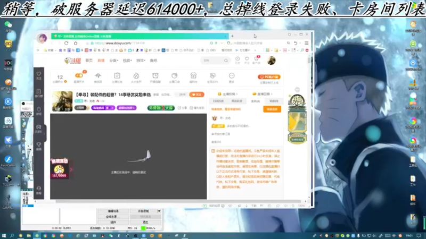
Task: Expand the left sidebar collapse arrow handle
Action: pos(45,133)
